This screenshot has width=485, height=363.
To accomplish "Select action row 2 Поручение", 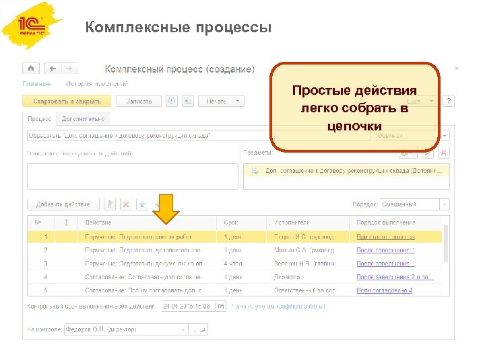I will [235, 250].
